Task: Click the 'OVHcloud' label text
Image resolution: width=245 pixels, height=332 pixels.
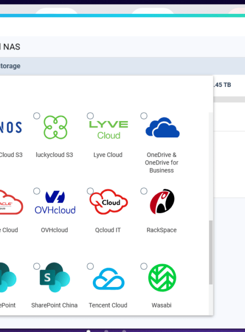Action: click(55, 230)
